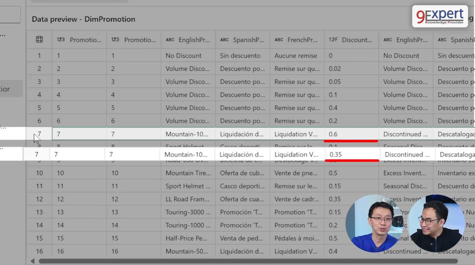Select the 'Aucune remise' cell
Image resolution: width=475 pixels, height=265 pixels.
(x=296, y=56)
